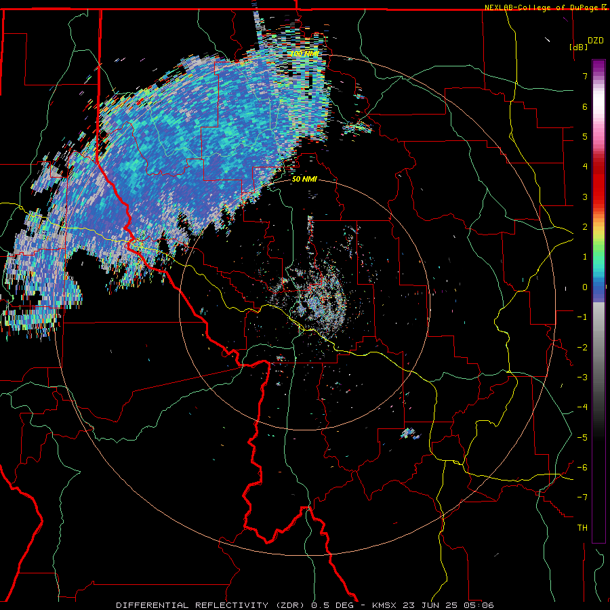Click the -5 dB value on color scale
Image resolution: width=610 pixels, height=610 pixels.
coord(582,438)
